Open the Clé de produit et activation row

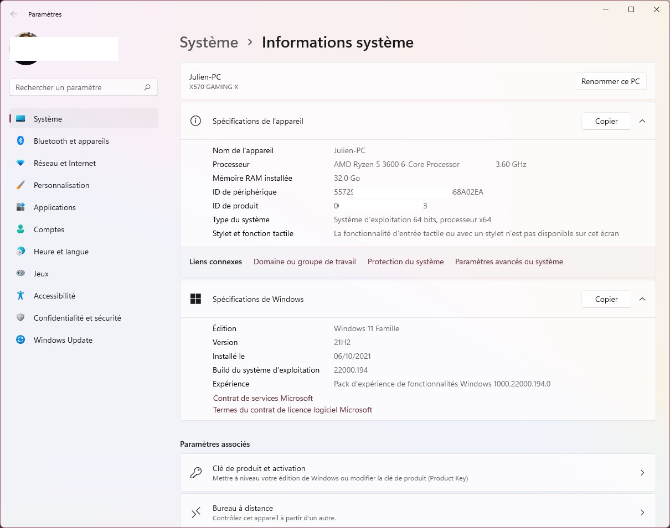click(x=418, y=473)
